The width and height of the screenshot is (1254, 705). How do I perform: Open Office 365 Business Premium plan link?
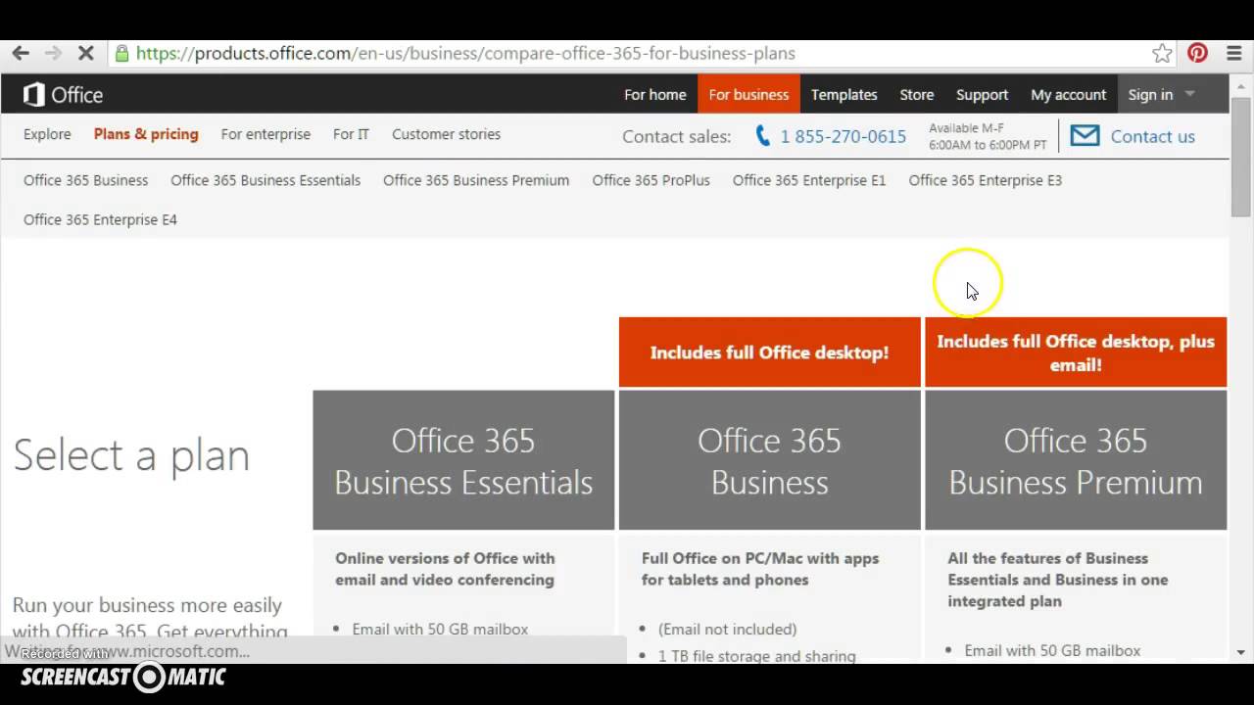tap(476, 180)
